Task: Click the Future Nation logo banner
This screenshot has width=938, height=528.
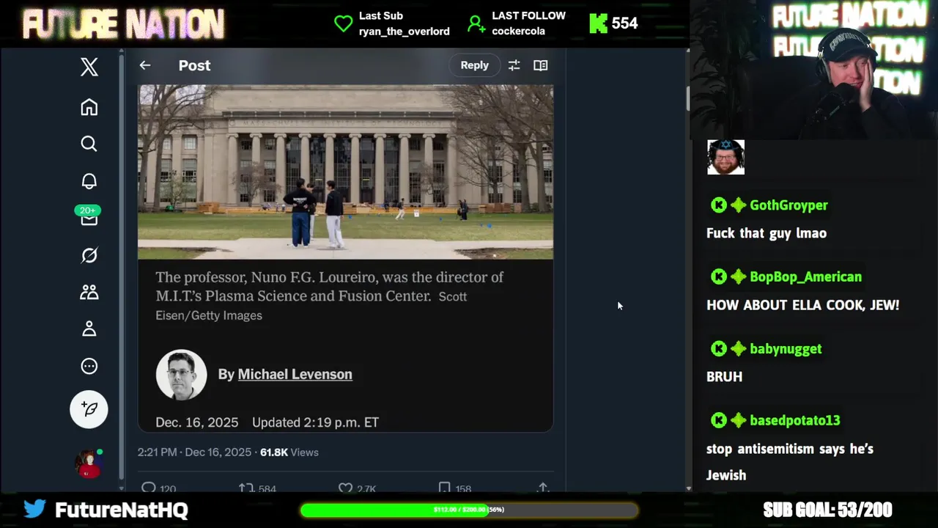Action: click(x=123, y=24)
